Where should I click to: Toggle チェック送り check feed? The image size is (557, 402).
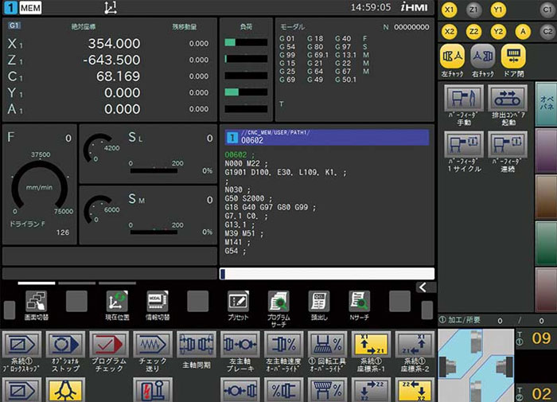[x=153, y=345]
